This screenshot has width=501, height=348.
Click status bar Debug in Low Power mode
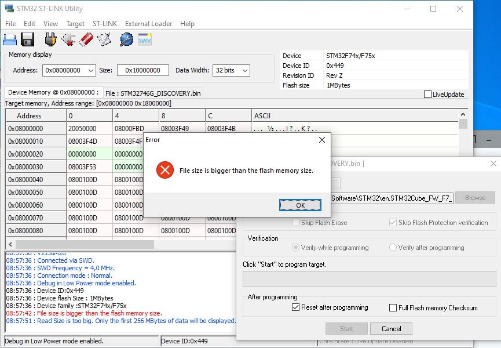click(82, 341)
